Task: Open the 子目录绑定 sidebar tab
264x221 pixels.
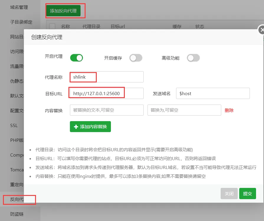Action: coord(21,22)
